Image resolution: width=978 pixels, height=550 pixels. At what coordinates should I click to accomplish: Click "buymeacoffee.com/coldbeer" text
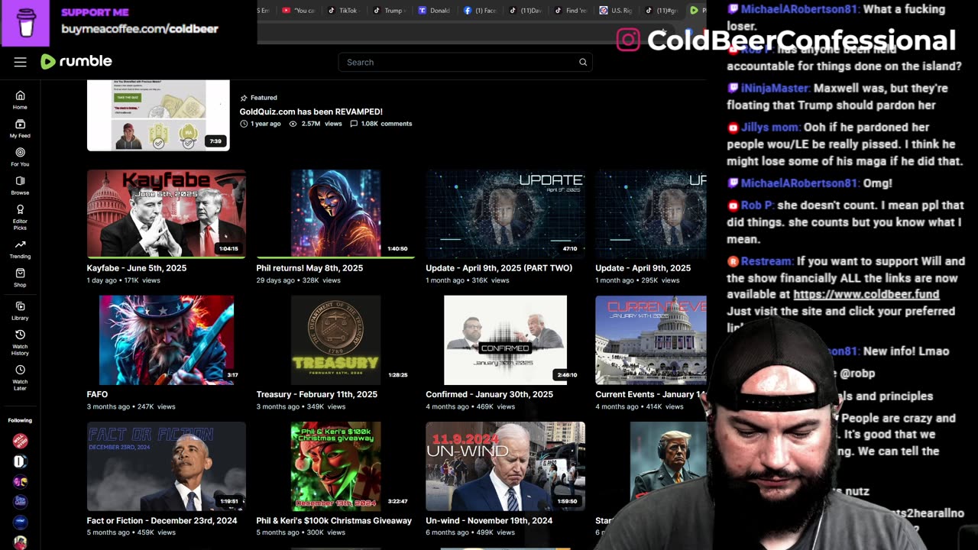pyautogui.click(x=140, y=28)
